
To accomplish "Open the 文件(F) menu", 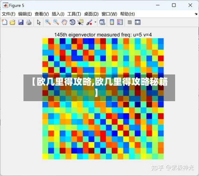I will [9, 14].
